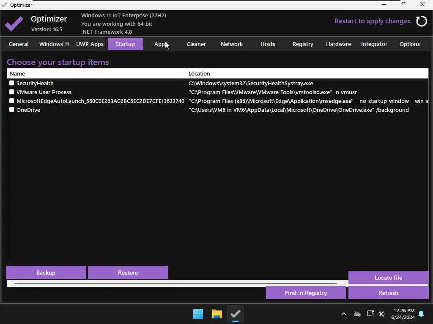This screenshot has width=433, height=324.
Task: Switch to the Options tab
Action: coord(409,44)
